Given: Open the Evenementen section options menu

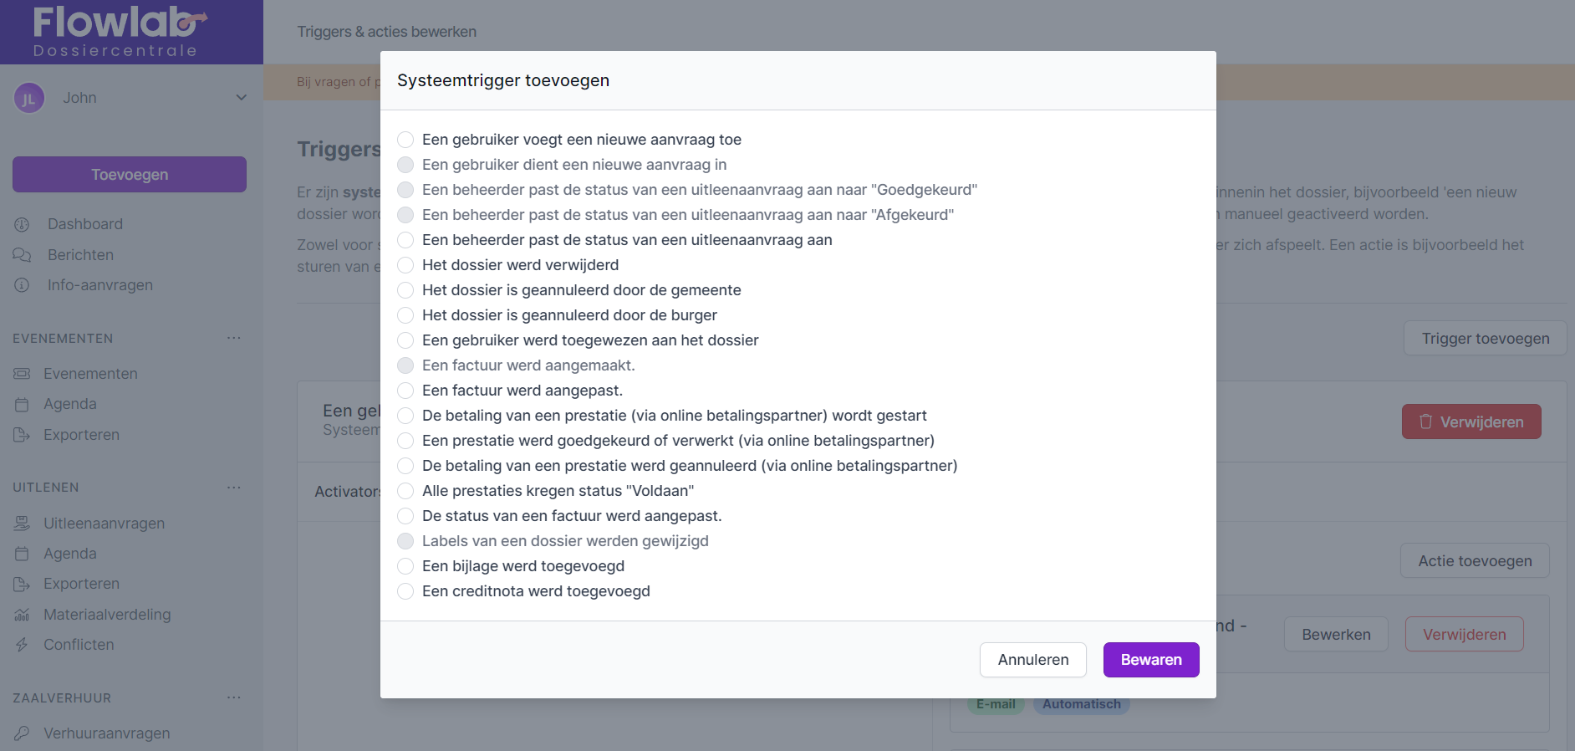Looking at the screenshot, I should (233, 338).
